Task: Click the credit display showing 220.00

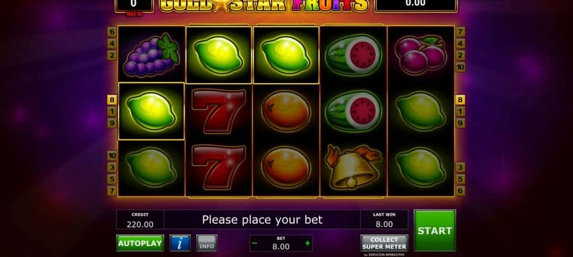Action: [x=140, y=220]
